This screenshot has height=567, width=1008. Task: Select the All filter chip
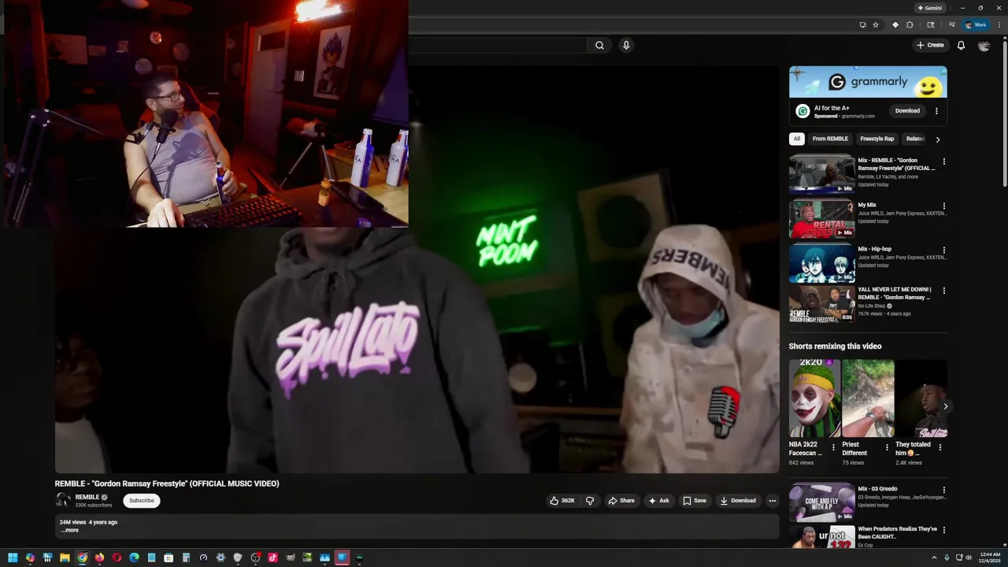tap(796, 139)
